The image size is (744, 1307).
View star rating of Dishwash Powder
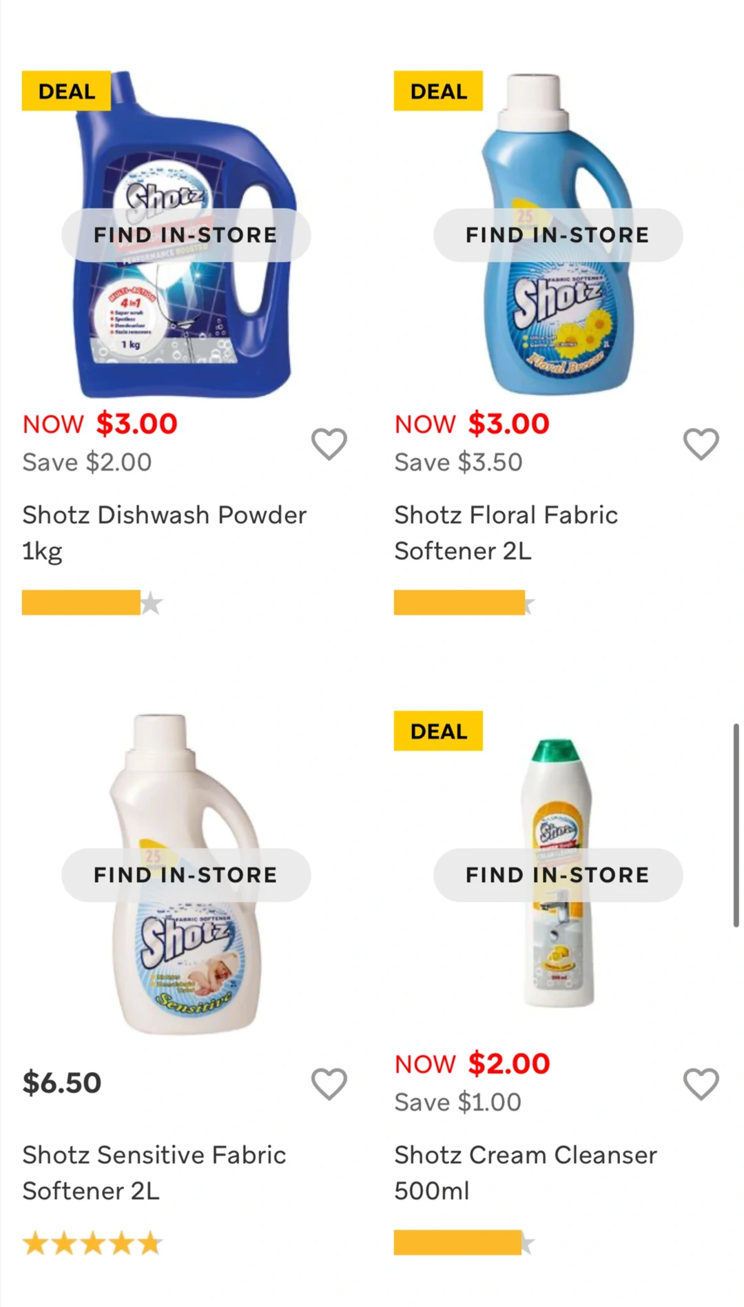point(92,603)
